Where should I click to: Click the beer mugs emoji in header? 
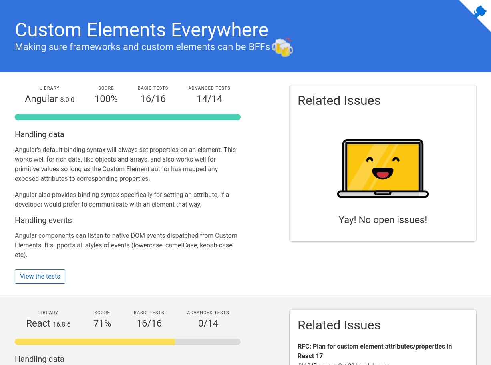click(x=282, y=47)
